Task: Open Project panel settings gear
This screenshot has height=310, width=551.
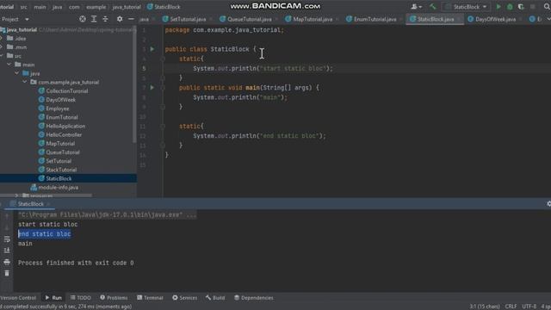Action: 120,19
